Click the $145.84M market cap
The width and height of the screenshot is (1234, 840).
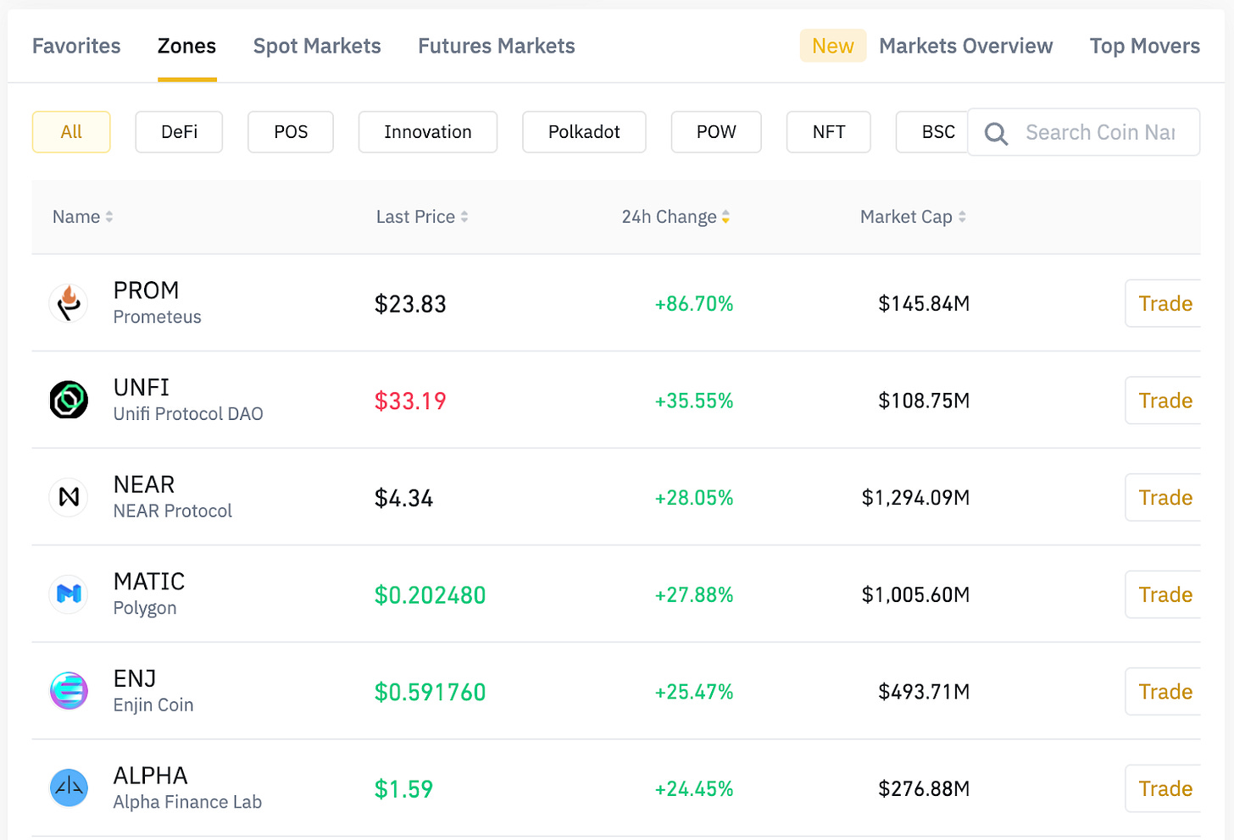[924, 303]
